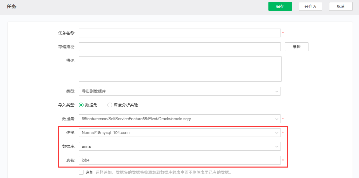The image size is (359, 178).
Task: Click the chevron arrow on 连接 dropdown
Action: click(276, 133)
